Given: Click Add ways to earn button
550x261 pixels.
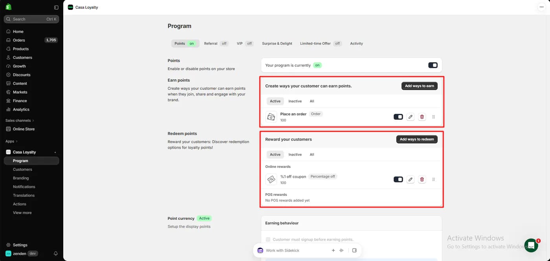Looking at the screenshot, I should 419,86.
